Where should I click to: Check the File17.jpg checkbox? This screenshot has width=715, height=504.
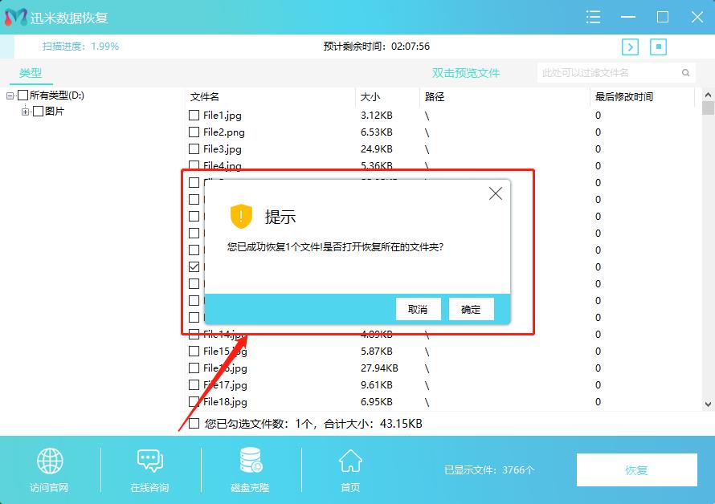[x=194, y=384]
